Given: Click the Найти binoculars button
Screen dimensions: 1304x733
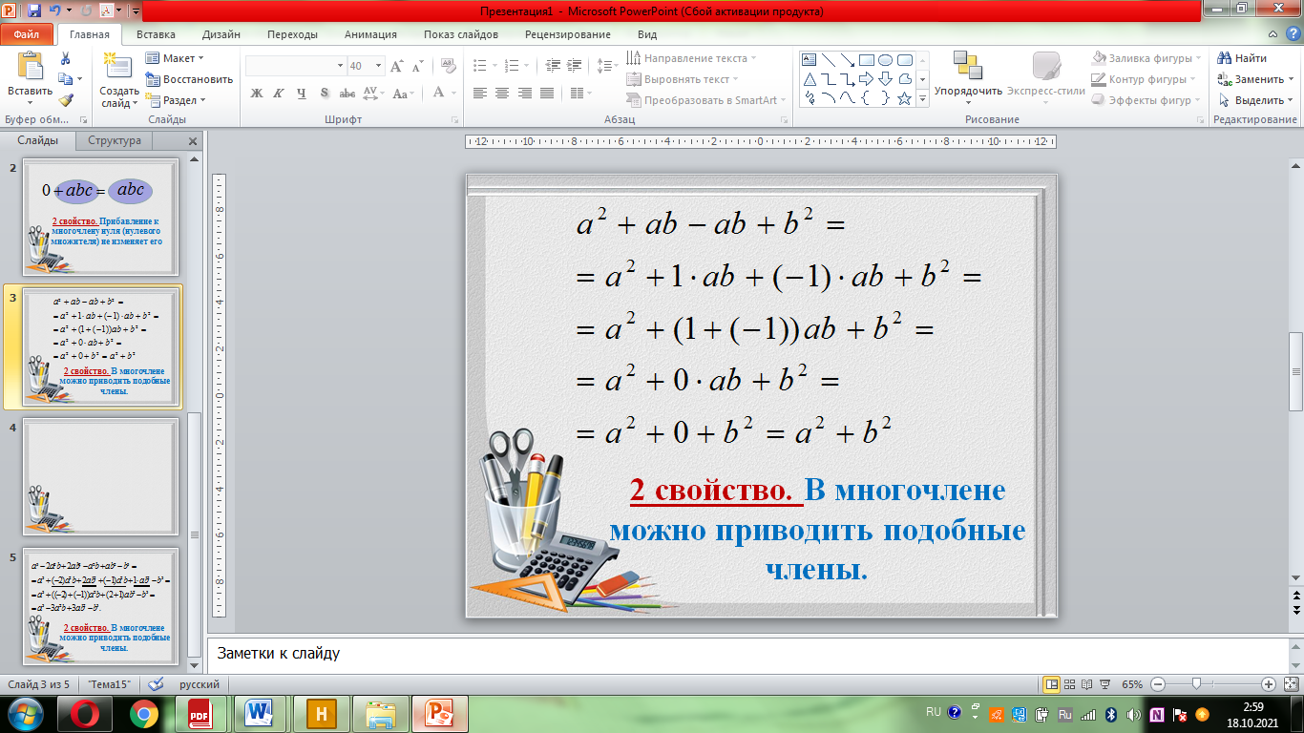Looking at the screenshot, I should [1242, 58].
